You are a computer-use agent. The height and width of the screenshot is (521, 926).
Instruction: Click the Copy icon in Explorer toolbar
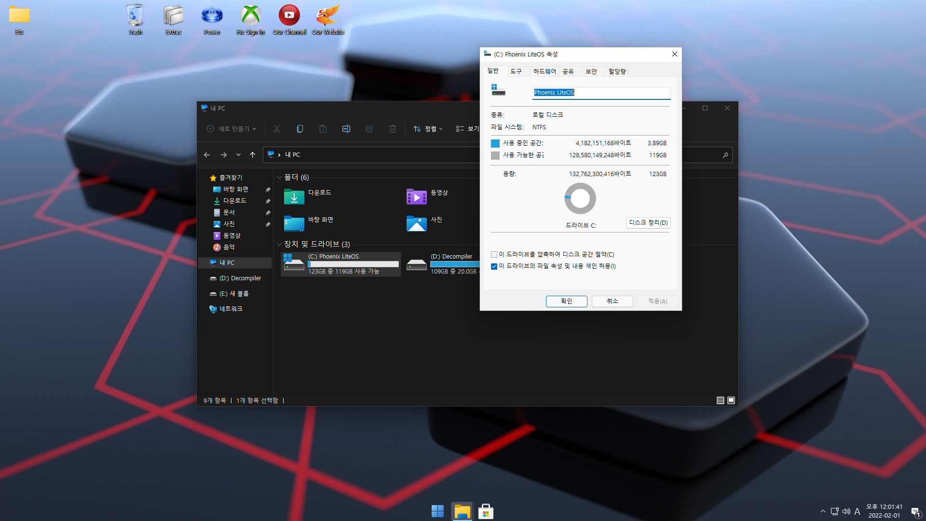[300, 129]
